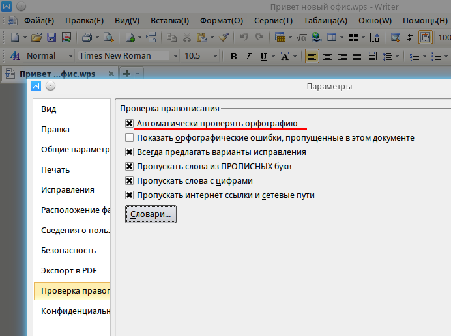Toggle the show paragraph marks icon
This screenshot has width=451, height=336.
coord(411,37)
